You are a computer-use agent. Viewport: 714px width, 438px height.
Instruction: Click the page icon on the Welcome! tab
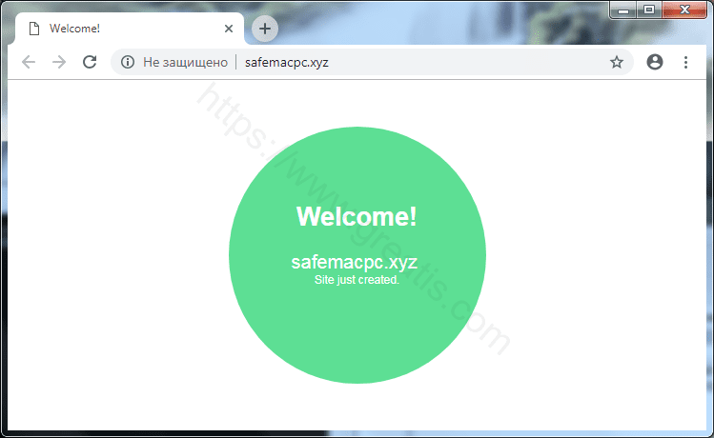pos(34,29)
